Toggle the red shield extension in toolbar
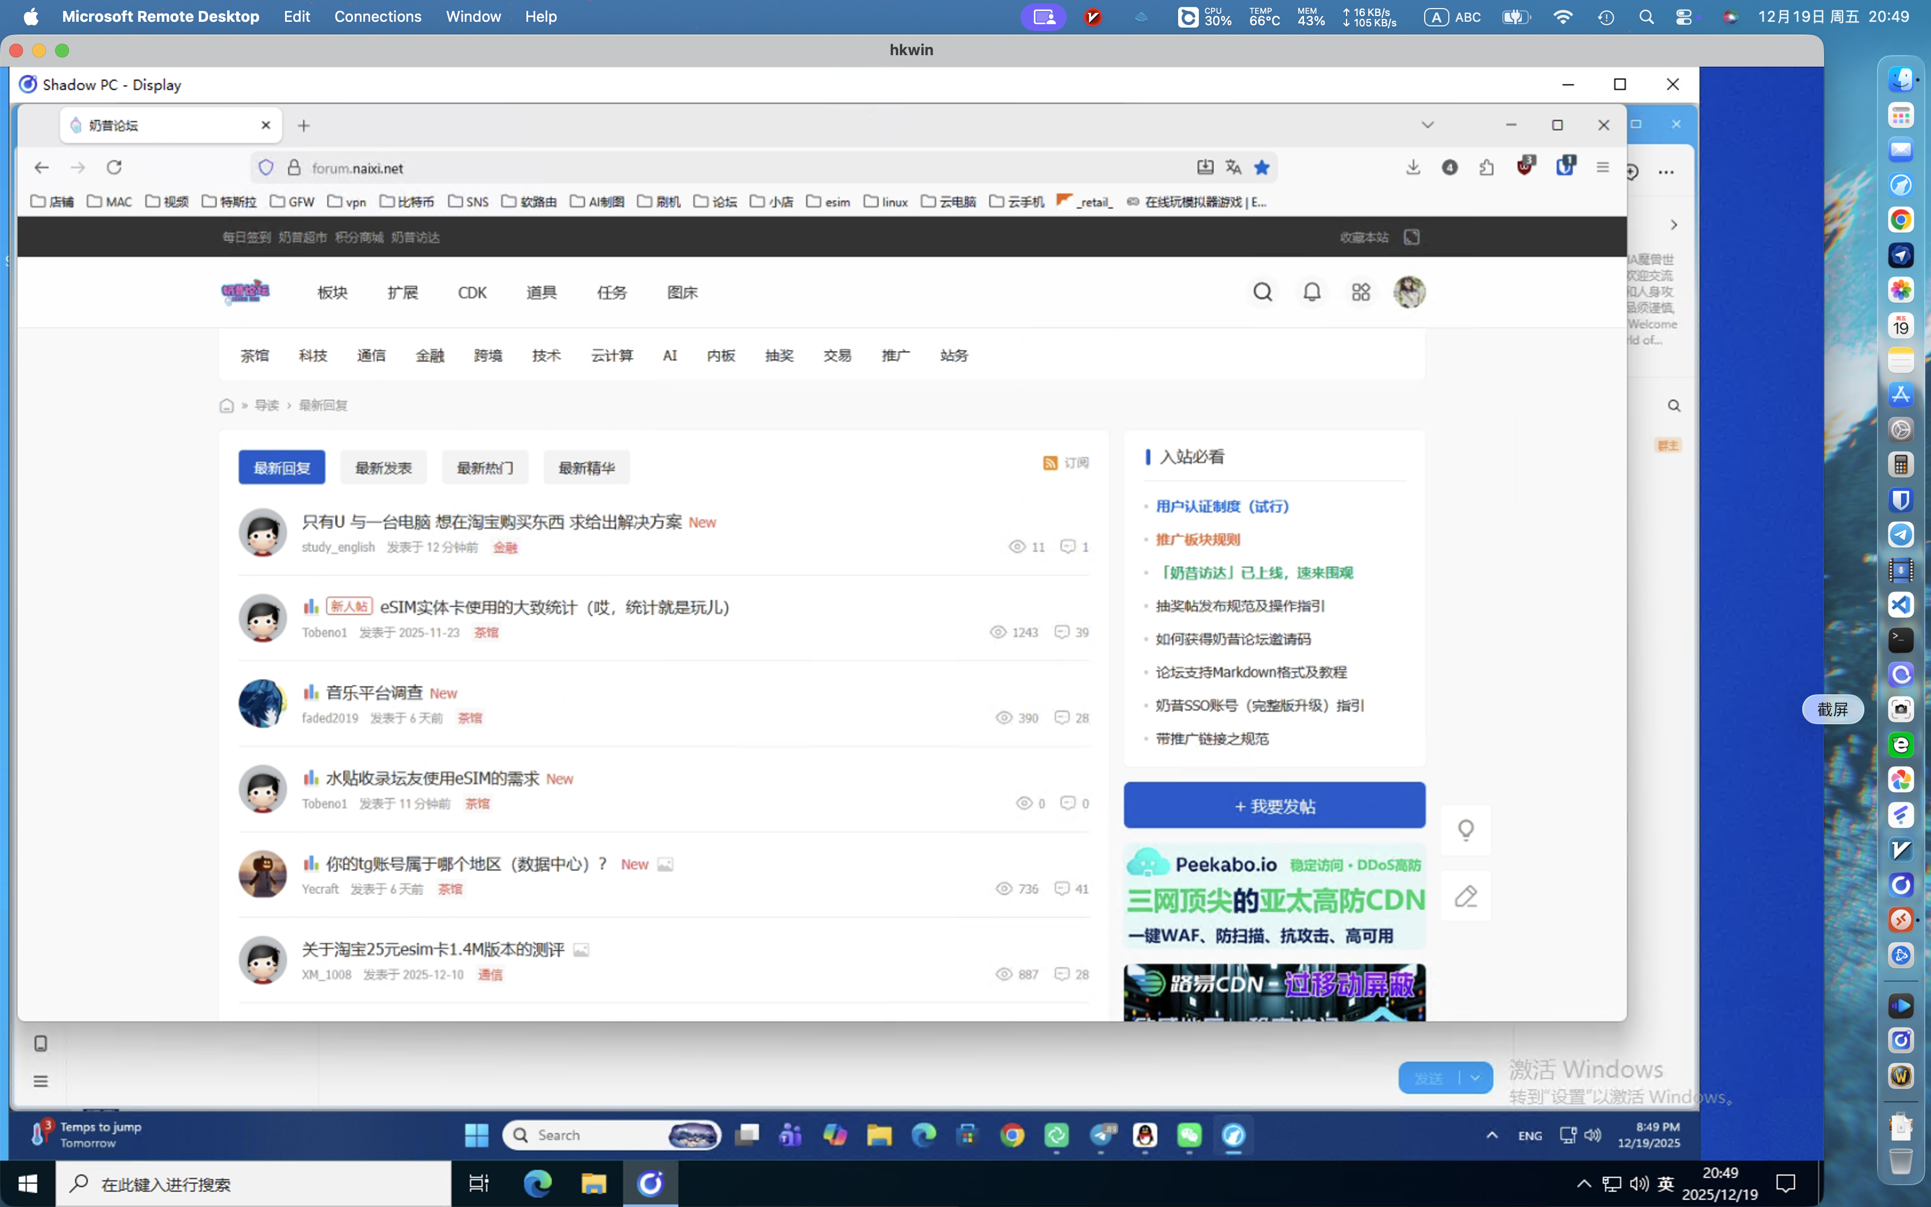This screenshot has width=1931, height=1207. click(1526, 168)
